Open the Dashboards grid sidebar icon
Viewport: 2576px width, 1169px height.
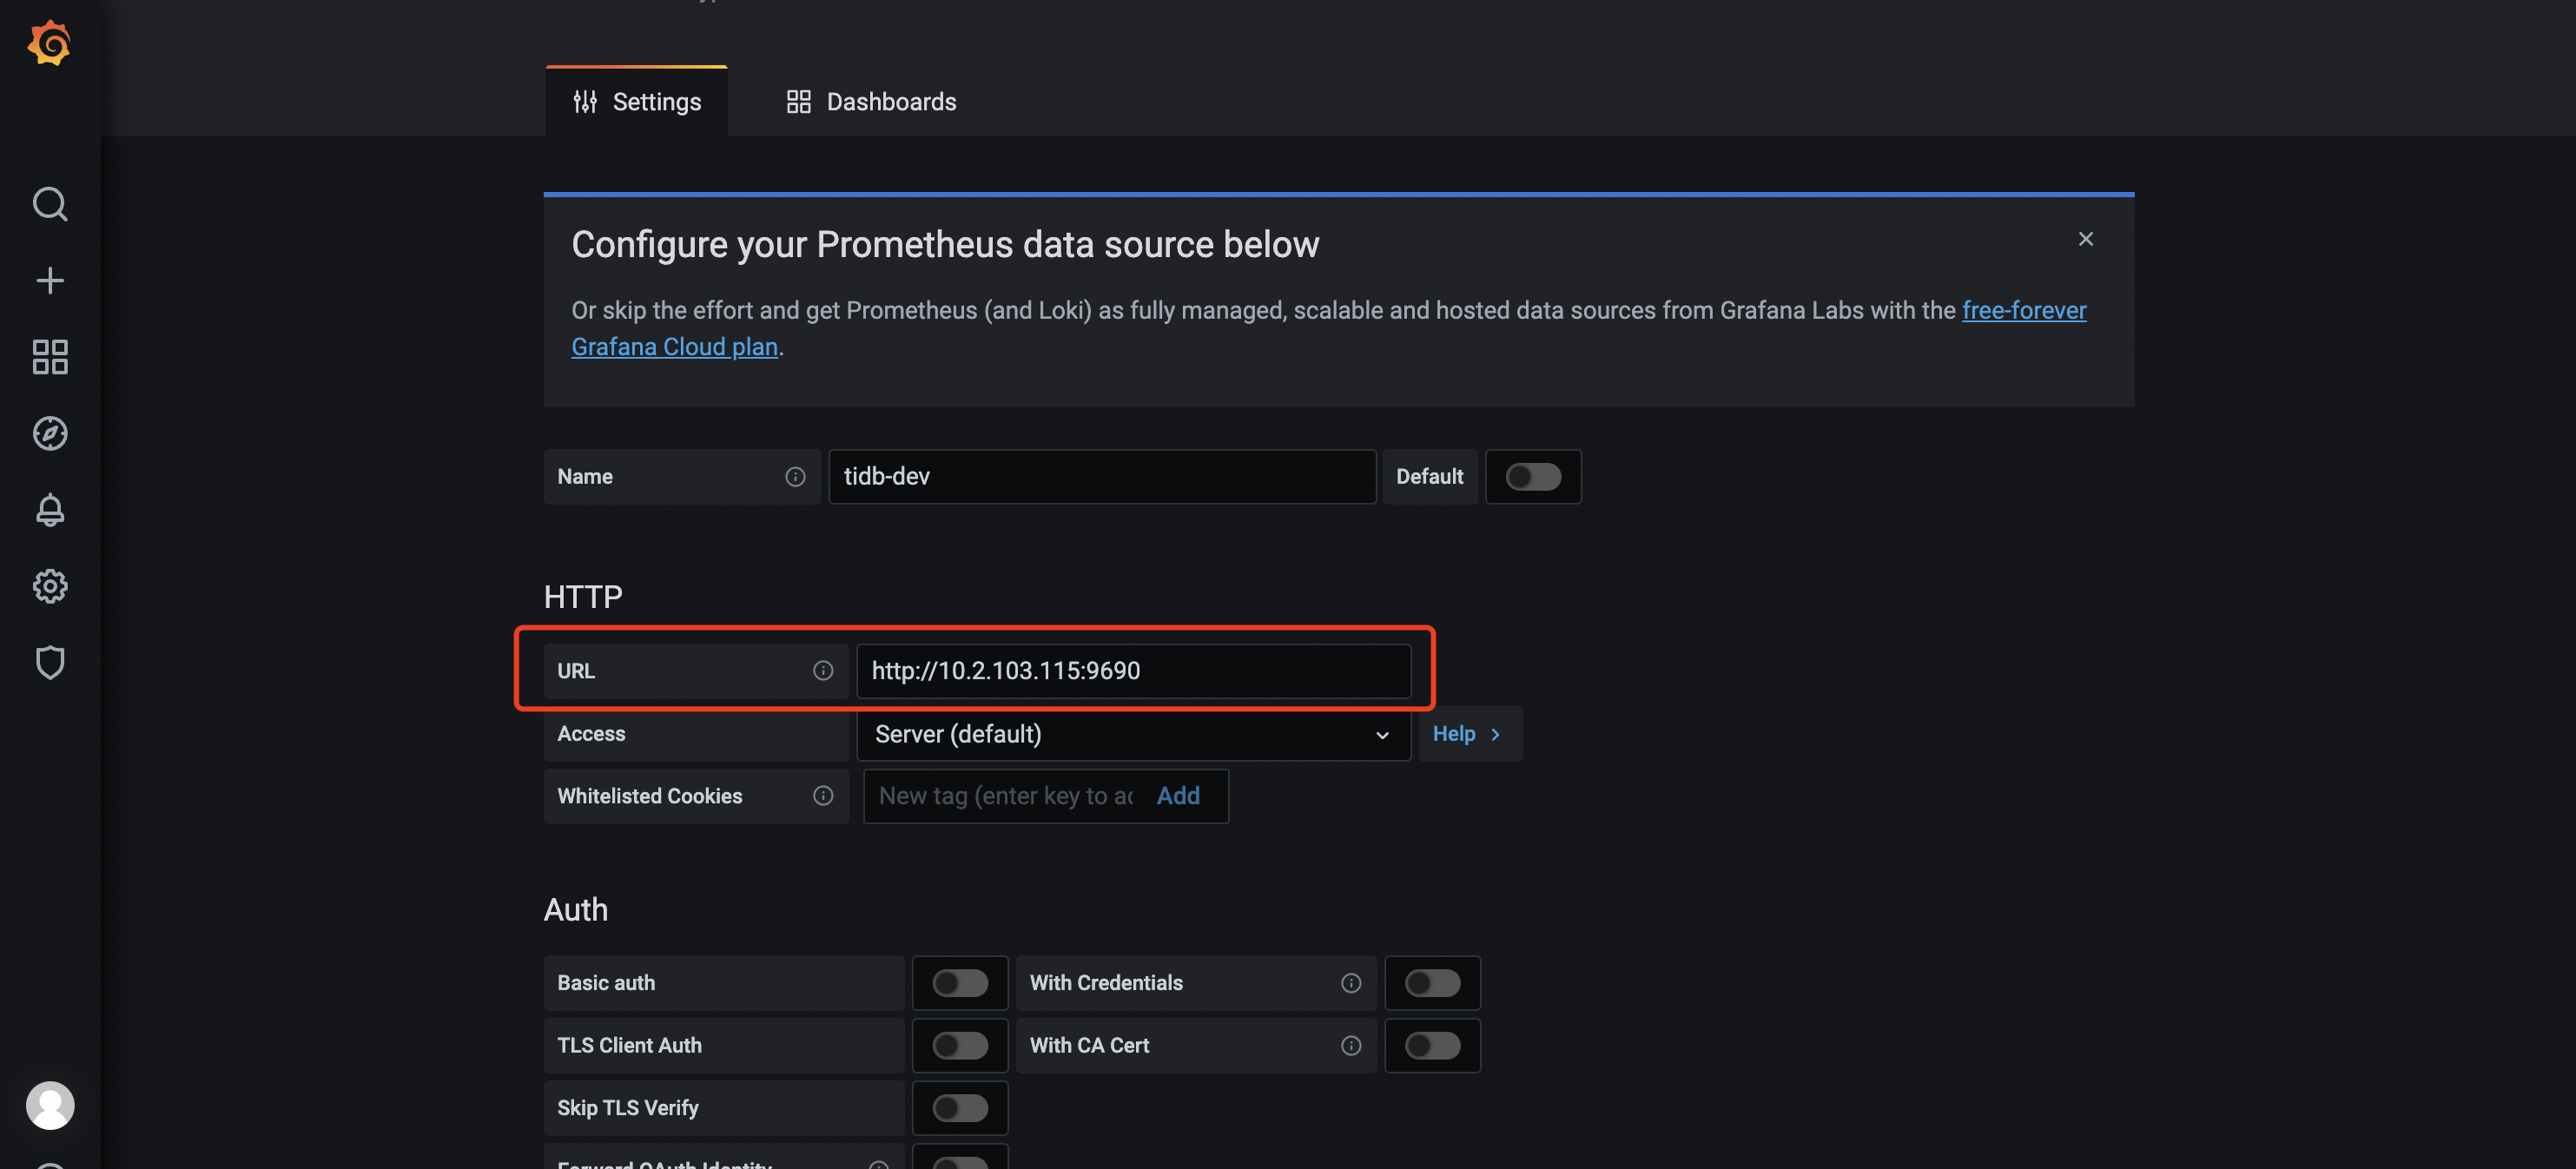(50, 357)
